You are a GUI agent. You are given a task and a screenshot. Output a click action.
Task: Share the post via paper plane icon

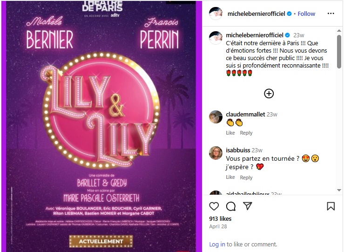click(248, 206)
